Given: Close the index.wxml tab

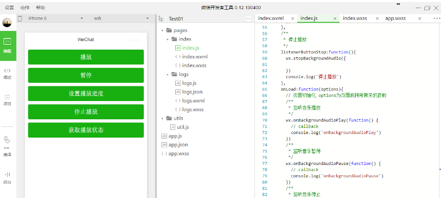Looking at the screenshot, I should [x=293, y=19].
